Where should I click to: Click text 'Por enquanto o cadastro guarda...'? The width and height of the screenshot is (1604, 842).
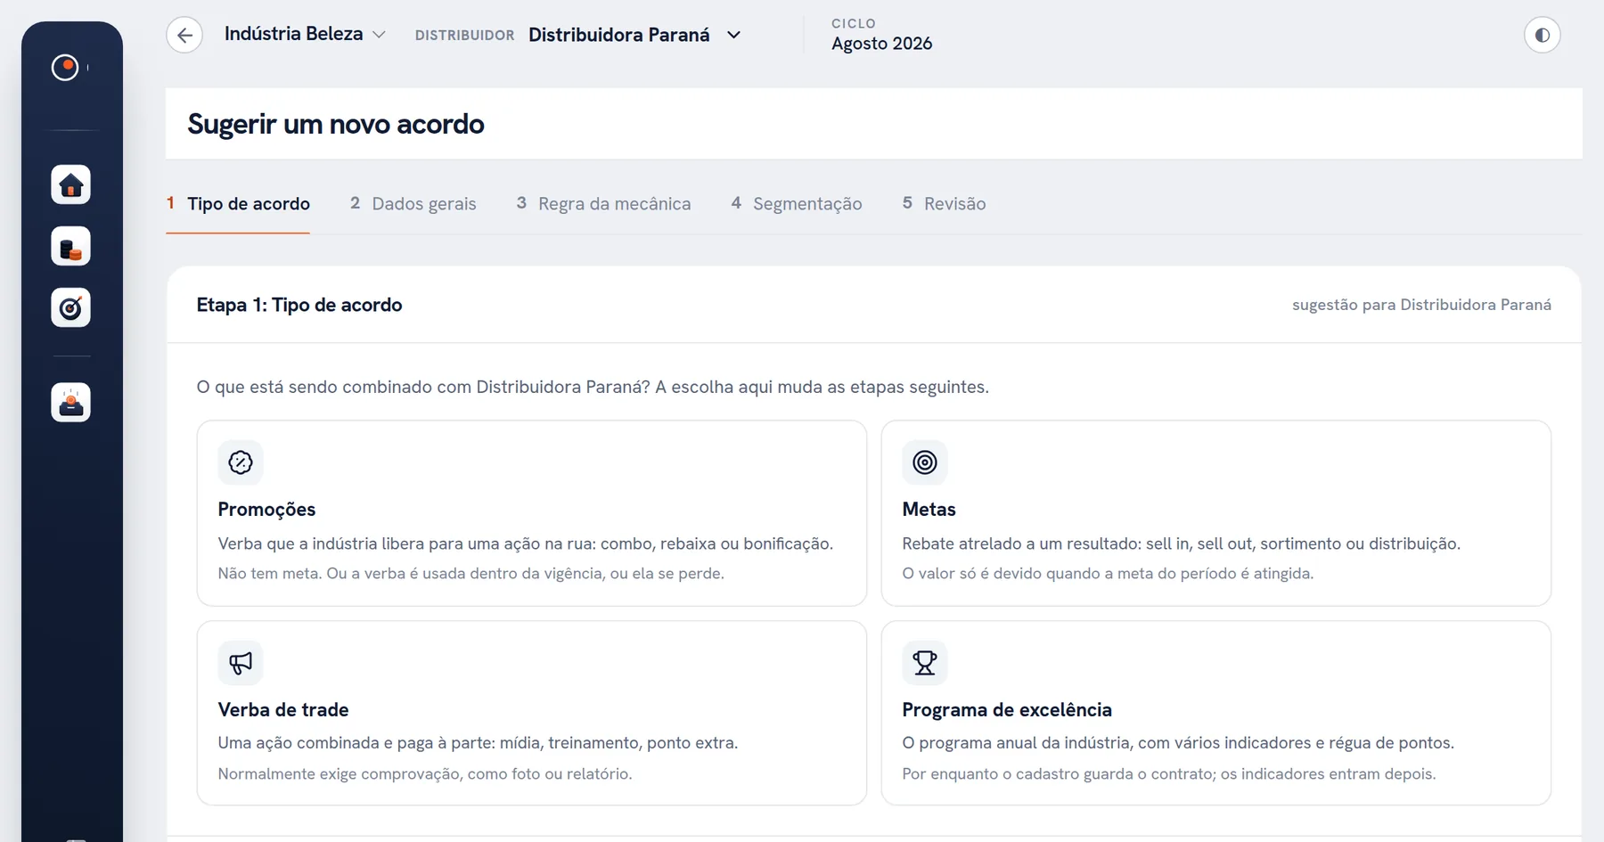1169,774
